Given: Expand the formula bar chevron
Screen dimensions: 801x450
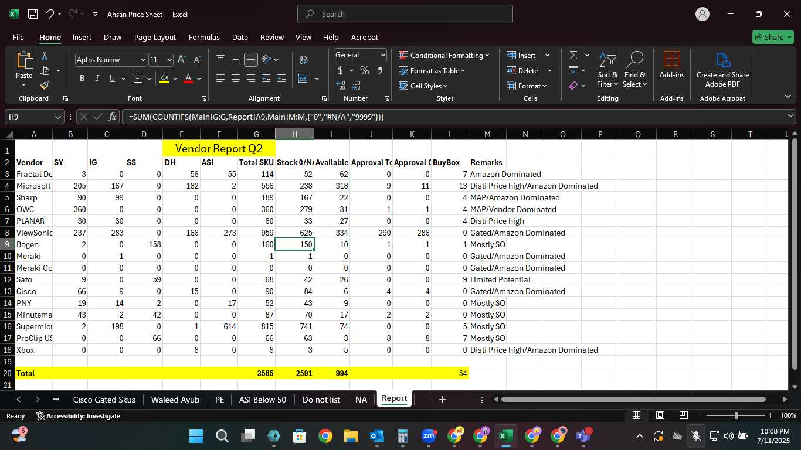Looking at the screenshot, I should (x=790, y=117).
